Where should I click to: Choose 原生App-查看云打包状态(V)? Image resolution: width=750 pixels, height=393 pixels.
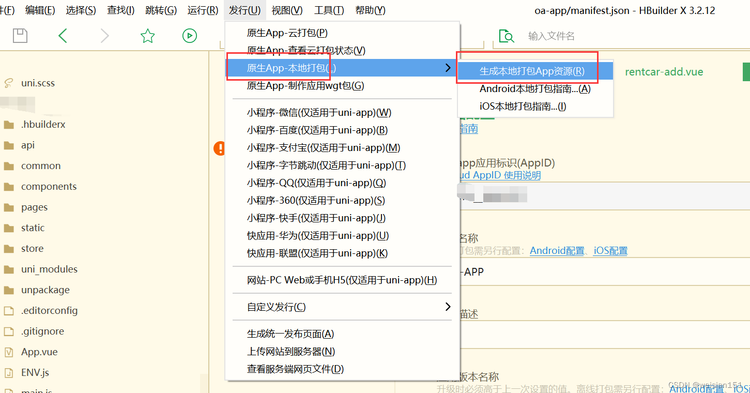[x=342, y=50]
